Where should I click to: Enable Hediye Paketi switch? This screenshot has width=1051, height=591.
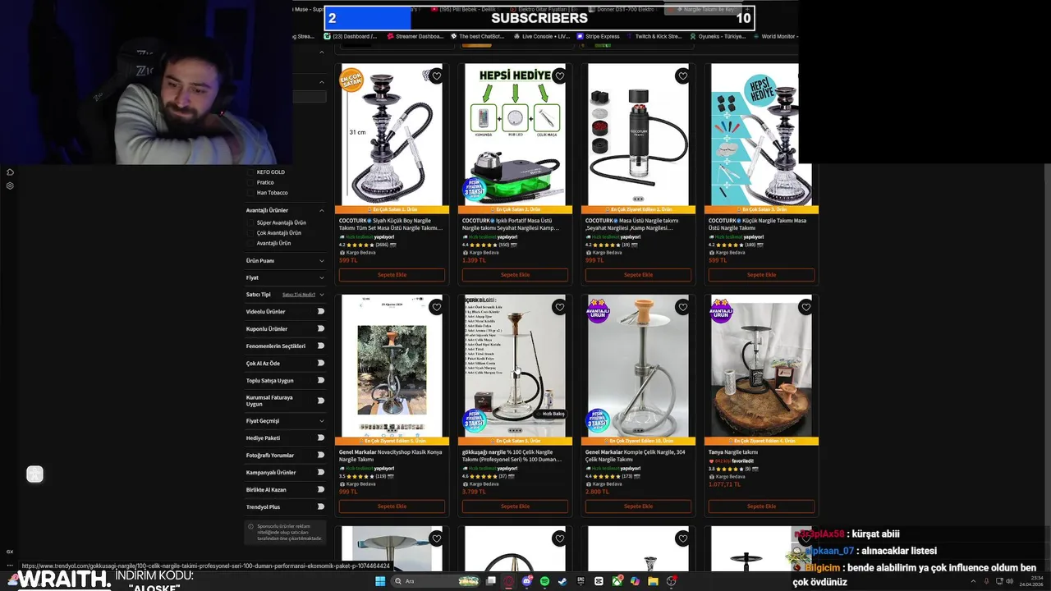320,438
